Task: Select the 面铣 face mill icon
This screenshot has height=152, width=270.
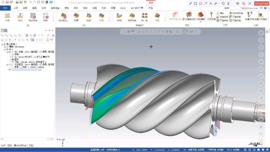Action: click(x=46, y=17)
